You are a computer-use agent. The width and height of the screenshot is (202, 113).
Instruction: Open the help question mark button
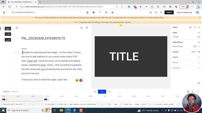click(x=198, y=84)
